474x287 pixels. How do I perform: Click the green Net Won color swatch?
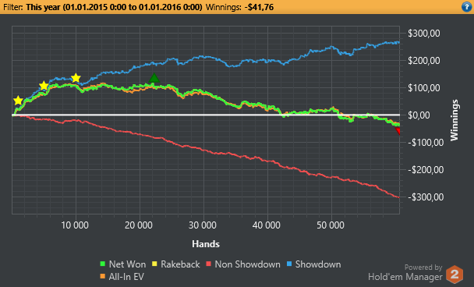click(x=103, y=264)
